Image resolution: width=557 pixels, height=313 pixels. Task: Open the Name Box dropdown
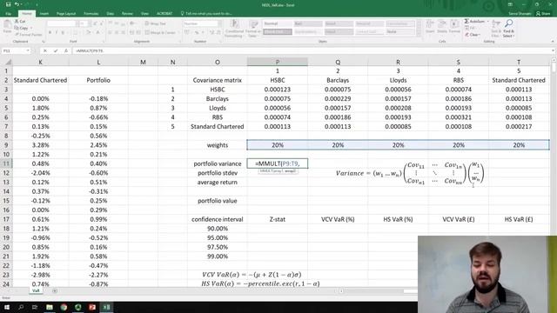(28, 50)
